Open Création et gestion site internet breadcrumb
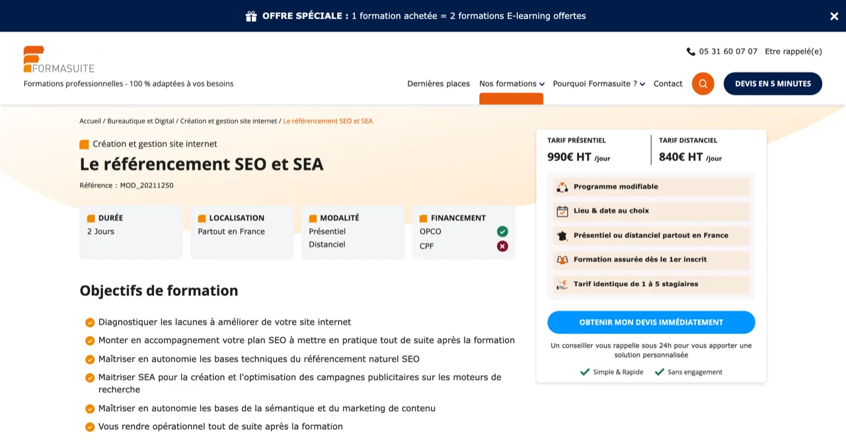The image size is (846, 446). pos(229,121)
